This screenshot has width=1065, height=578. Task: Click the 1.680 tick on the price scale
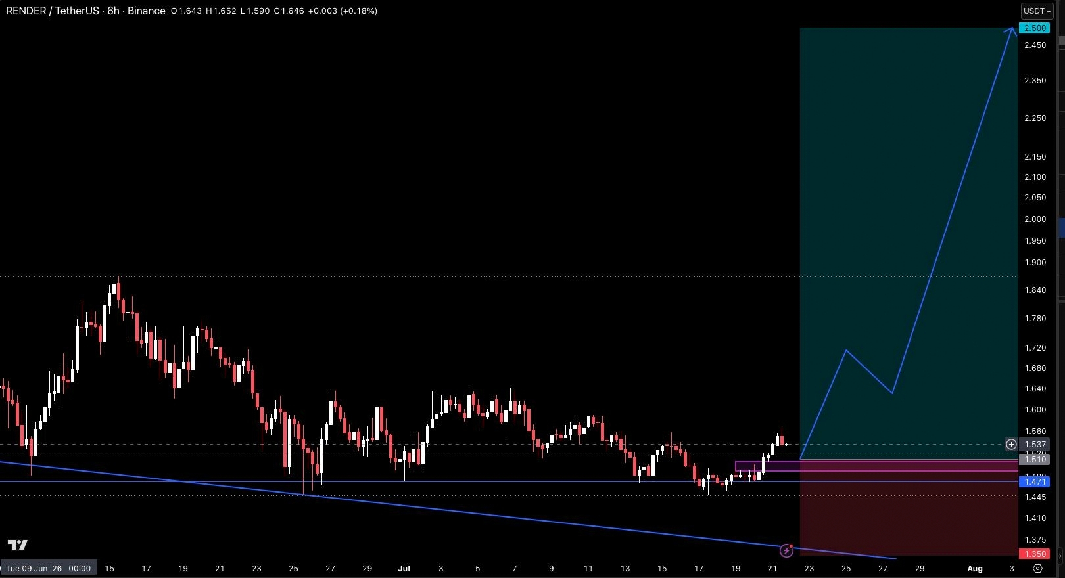click(1035, 368)
